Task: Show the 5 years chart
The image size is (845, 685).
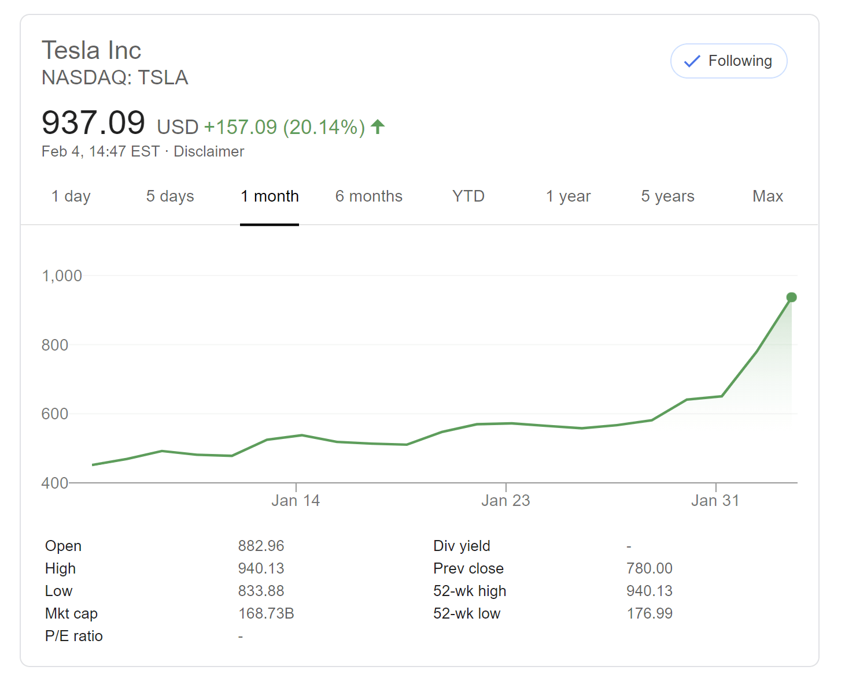Action: tap(667, 196)
